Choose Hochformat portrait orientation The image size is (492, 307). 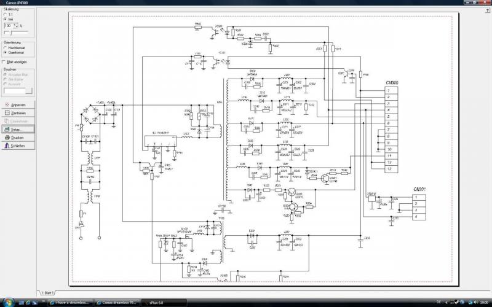click(x=6, y=47)
